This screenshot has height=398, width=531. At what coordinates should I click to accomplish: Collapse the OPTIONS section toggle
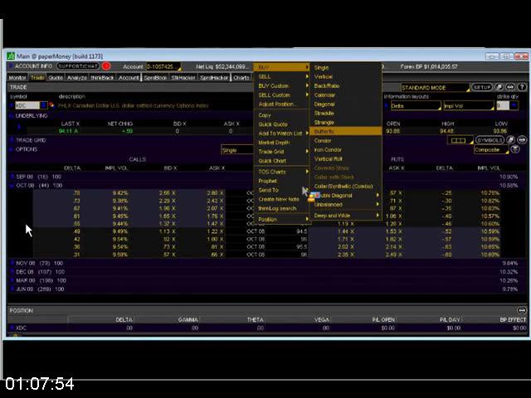click(12, 150)
